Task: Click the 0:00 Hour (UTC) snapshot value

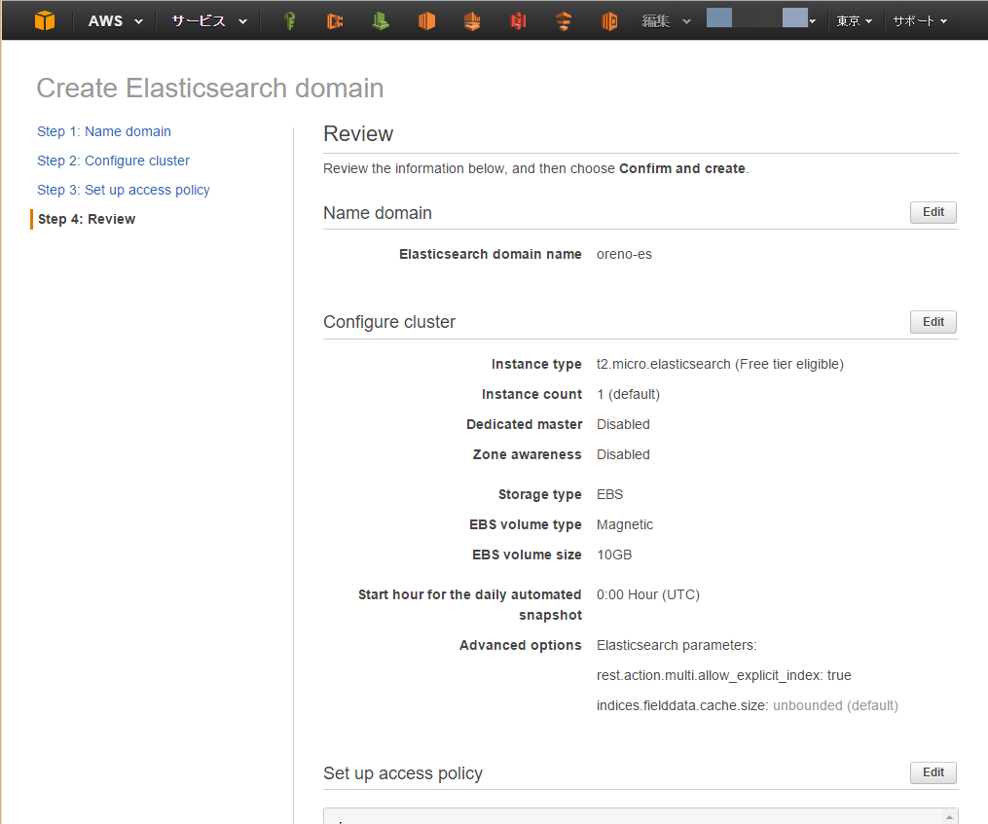Action: [647, 594]
